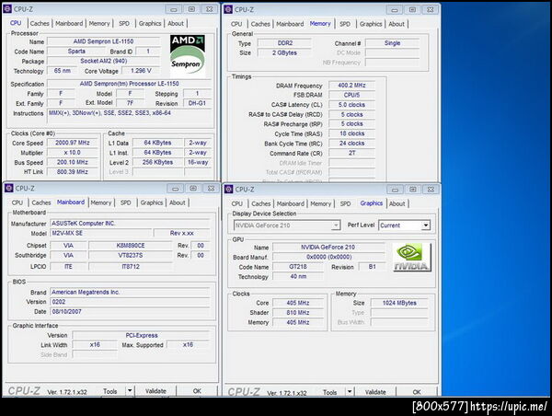Image resolution: width=552 pixels, height=416 pixels.
Task: Open Memory tab in the Mainboard window
Action: pyautogui.click(x=100, y=202)
